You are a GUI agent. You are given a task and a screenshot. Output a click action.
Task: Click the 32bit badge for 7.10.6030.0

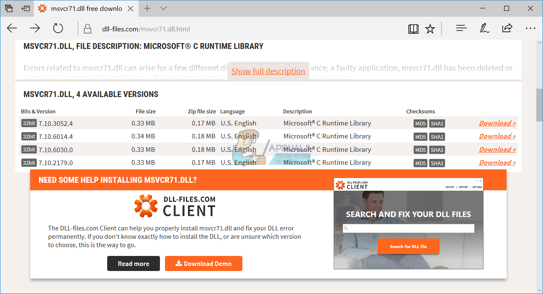[x=29, y=149]
